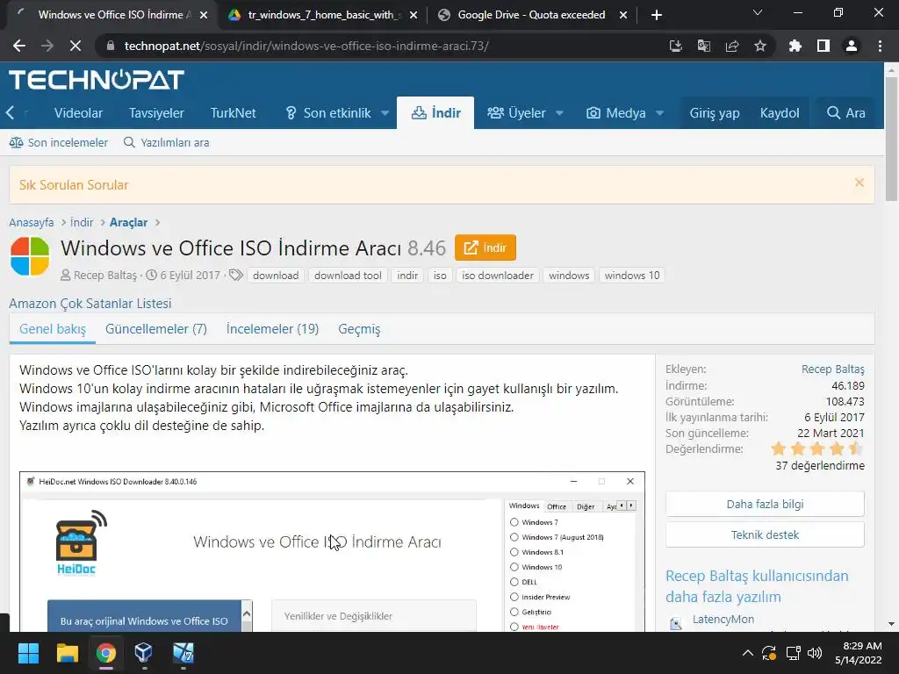Expand the Üyeler dropdown arrow

(559, 113)
